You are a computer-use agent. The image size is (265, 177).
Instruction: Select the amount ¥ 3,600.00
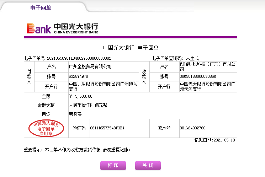pos(81,96)
